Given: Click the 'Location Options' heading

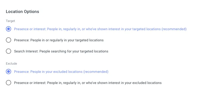Looking at the screenshot, I should pos(23,12).
